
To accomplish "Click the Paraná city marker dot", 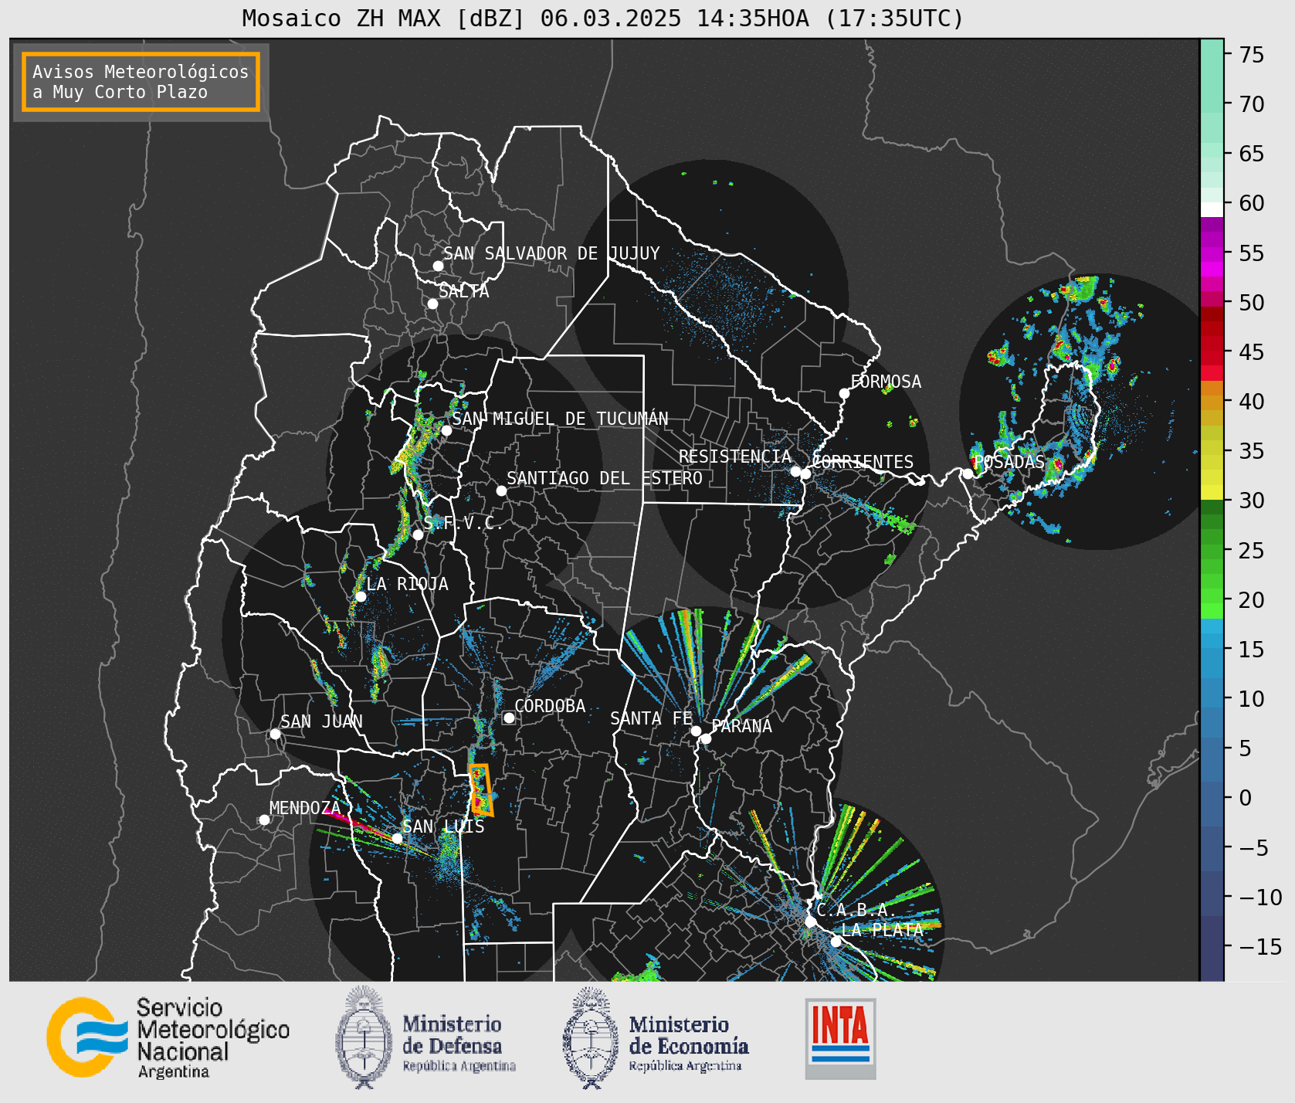I will click(706, 738).
